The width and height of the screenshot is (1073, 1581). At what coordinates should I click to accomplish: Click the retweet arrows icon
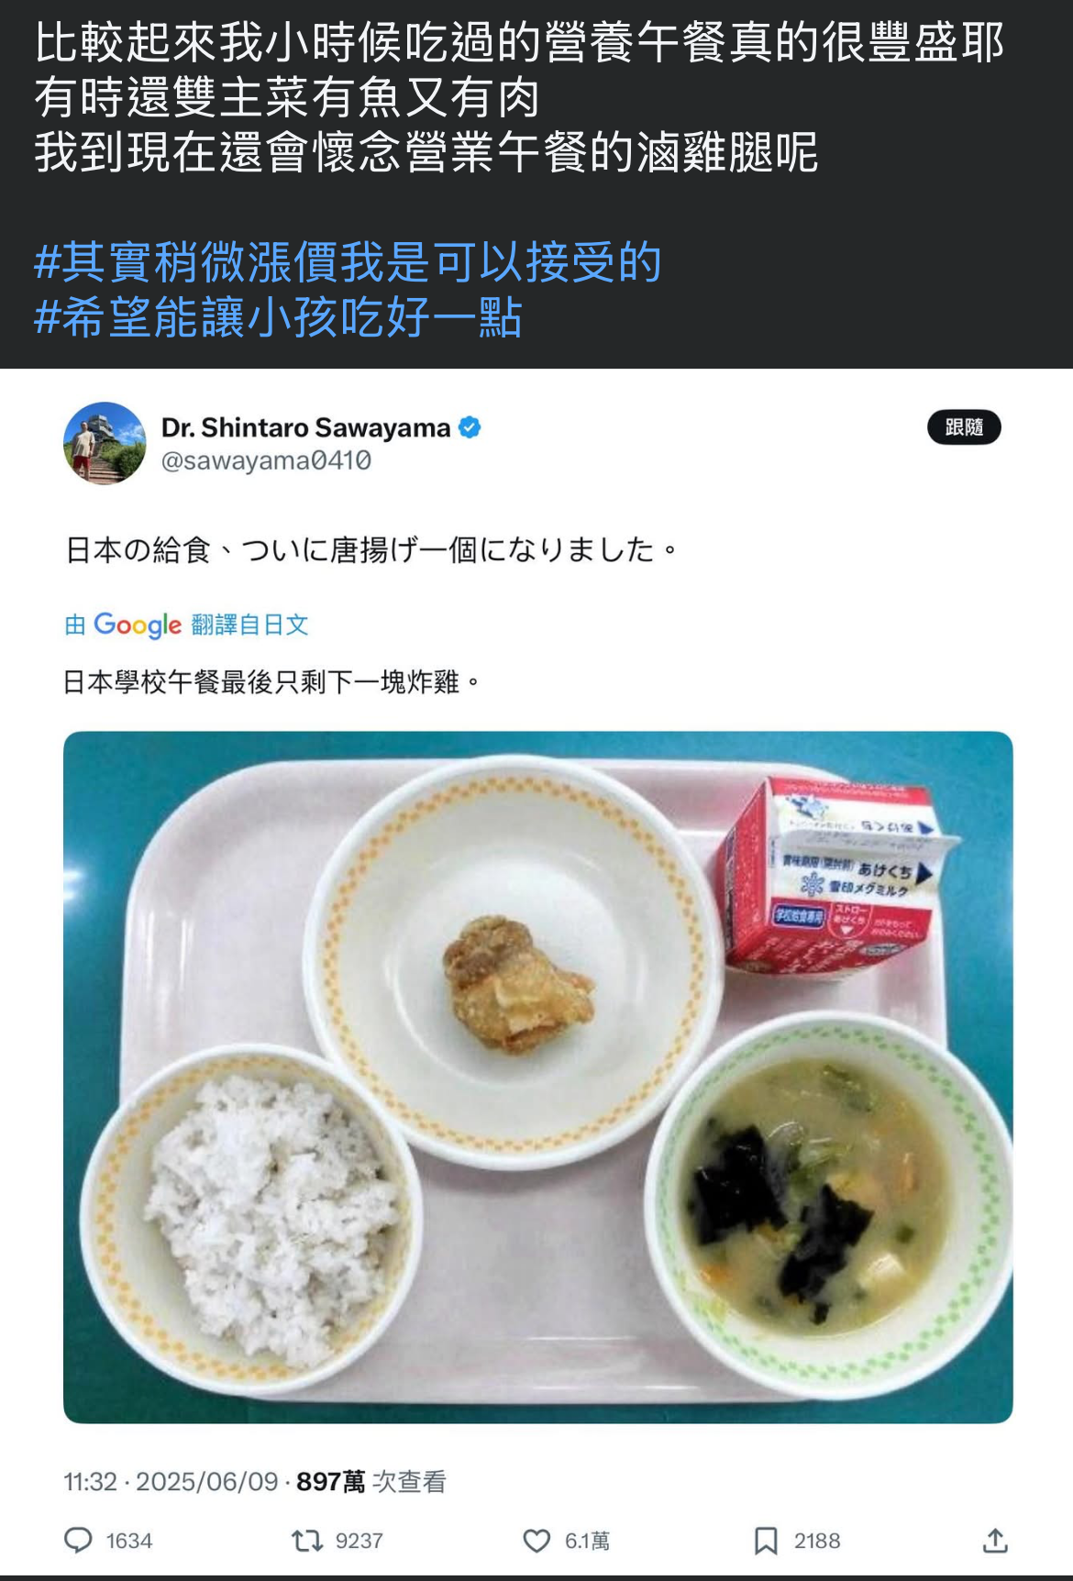[x=306, y=1541]
